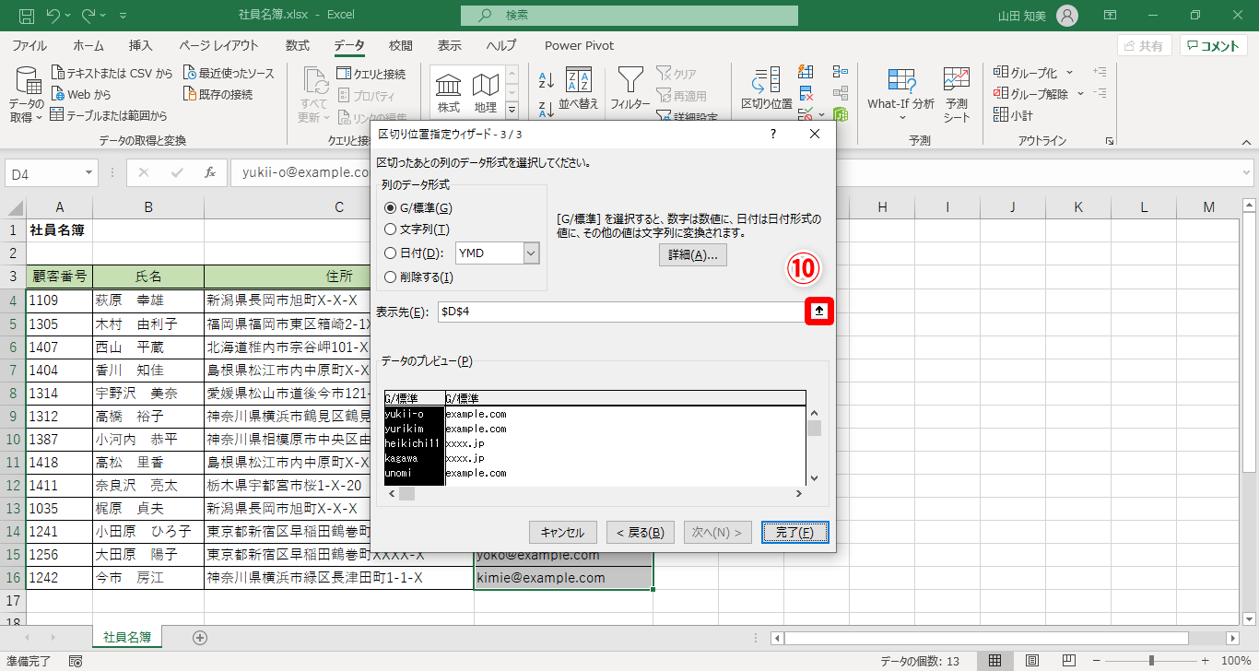Click the Consolidate icon
The width and height of the screenshot is (1259, 671).
[840, 72]
